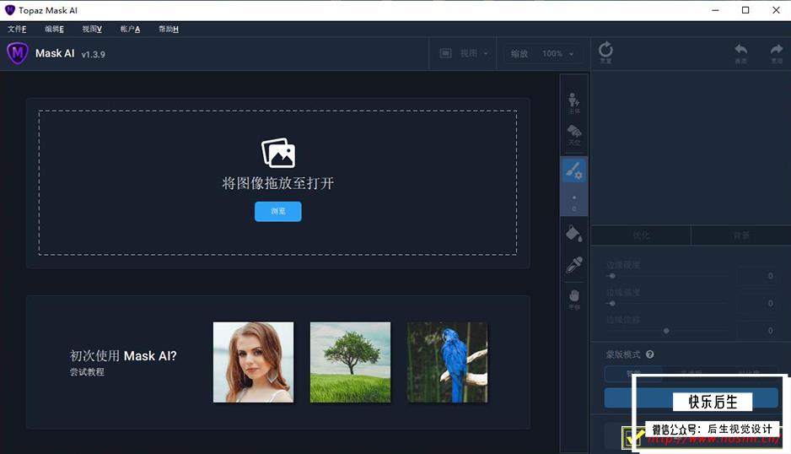791x454 pixels.
Task: Choose the eyedropper color picker tool
Action: pyautogui.click(x=574, y=265)
